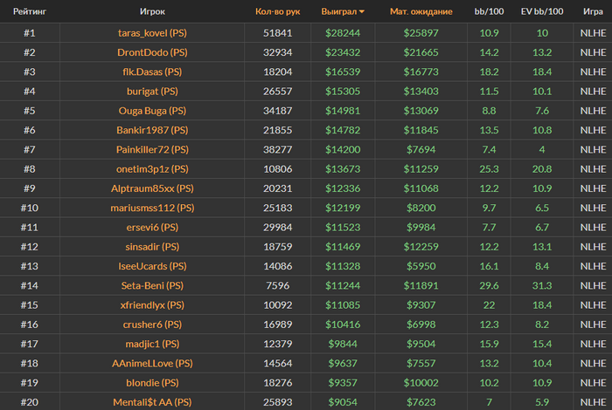This screenshot has width=612, height=410.
Task: Select Seta-Beni (PS) player link
Action: [152, 285]
